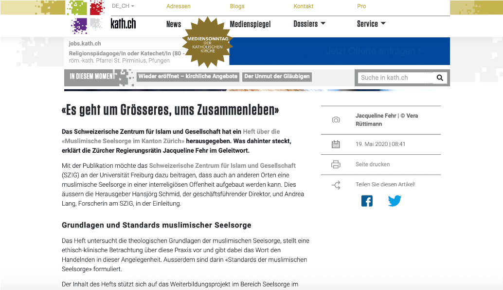Open the News section
The width and height of the screenshot is (503, 290).
click(x=174, y=24)
